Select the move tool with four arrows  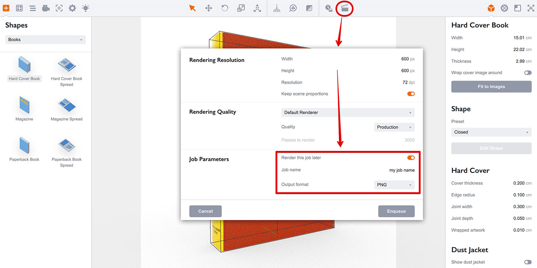click(208, 8)
